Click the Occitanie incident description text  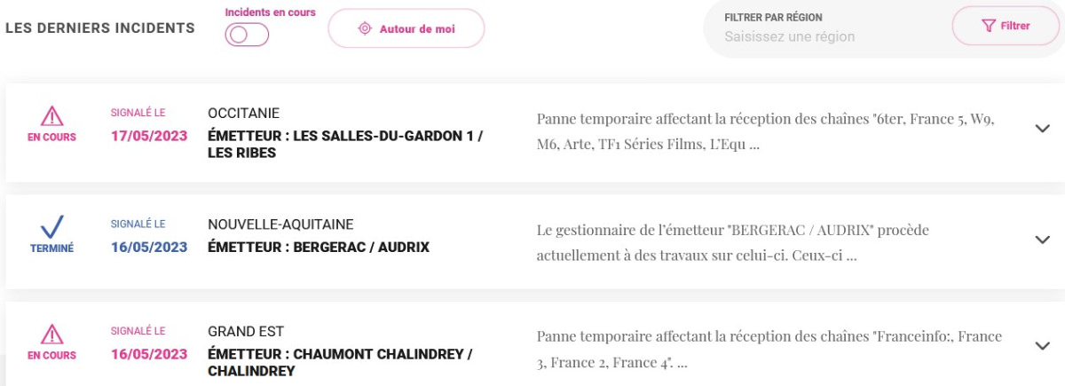tap(765, 131)
